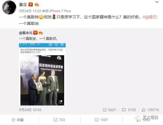Repost this post with 703 reposts
The width and height of the screenshot is (163, 125).
[x=59, y=120]
